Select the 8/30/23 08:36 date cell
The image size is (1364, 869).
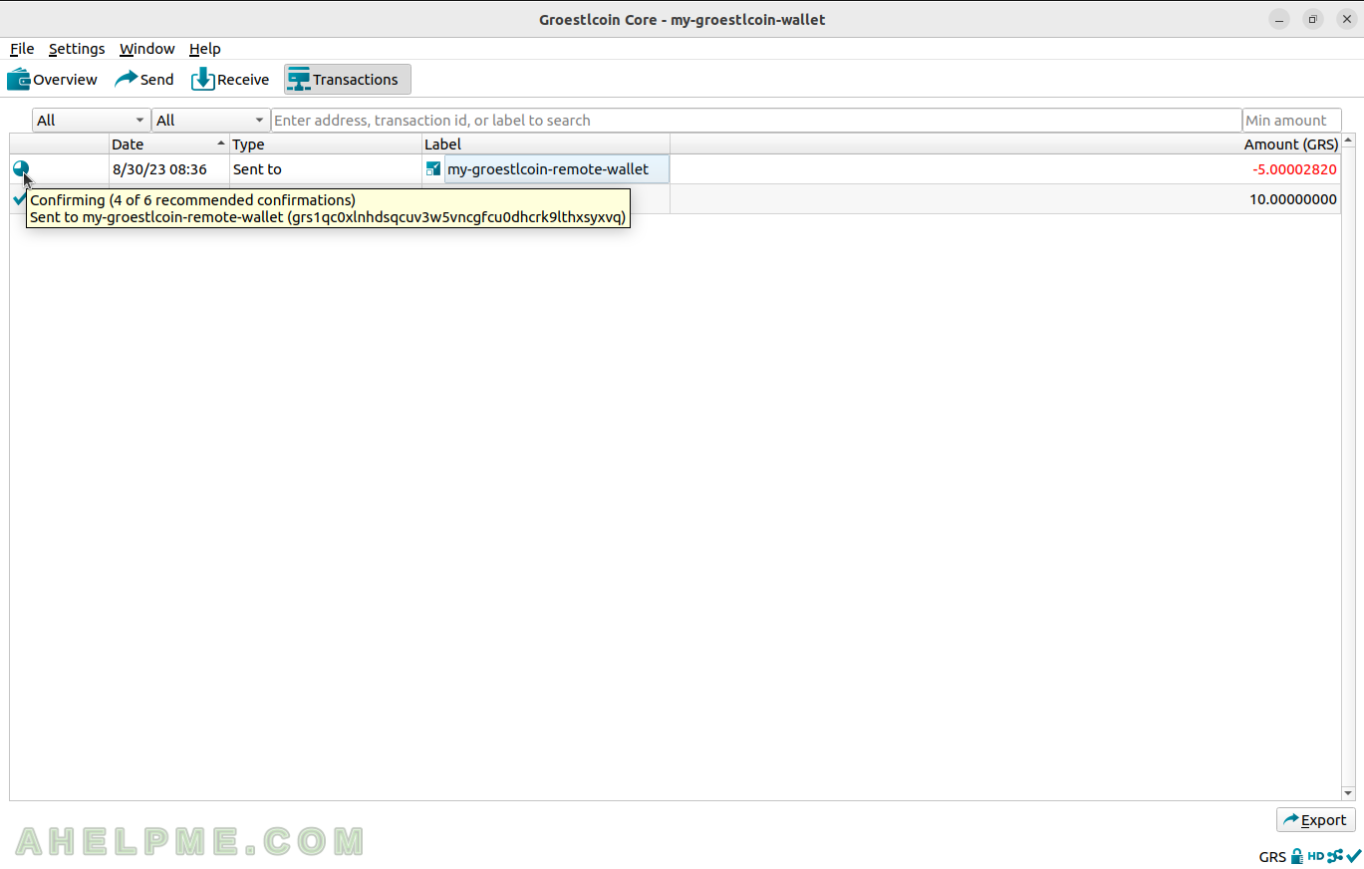[169, 169]
